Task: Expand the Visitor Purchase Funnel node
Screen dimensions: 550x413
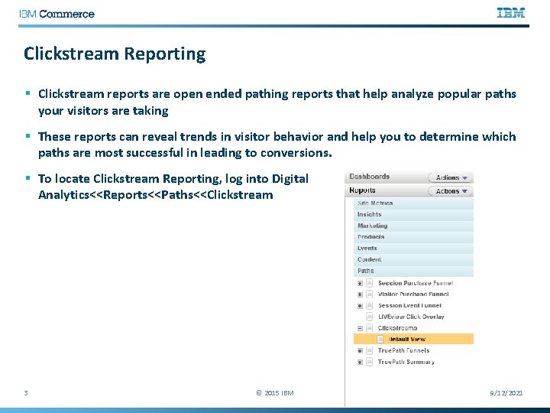Action: [x=360, y=294]
